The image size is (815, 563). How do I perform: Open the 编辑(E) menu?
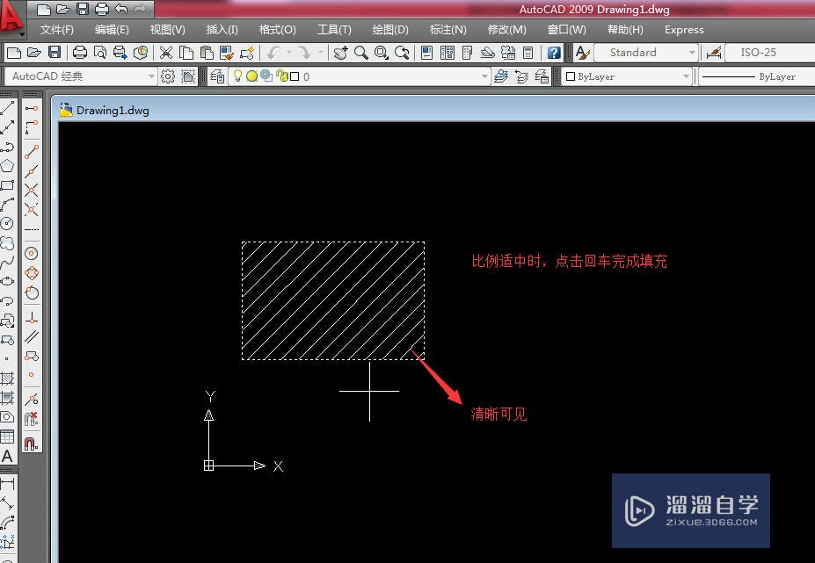click(x=112, y=30)
